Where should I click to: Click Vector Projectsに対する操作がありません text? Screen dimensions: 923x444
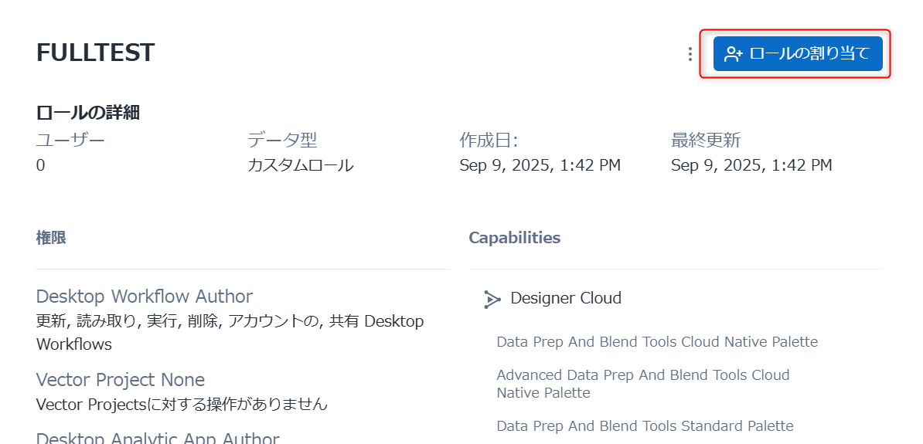pyautogui.click(x=182, y=405)
